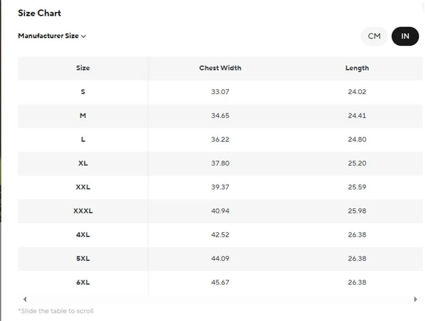Image resolution: width=425 pixels, height=321 pixels.
Task: Click the left scroll arrow under the table
Action: point(25,299)
